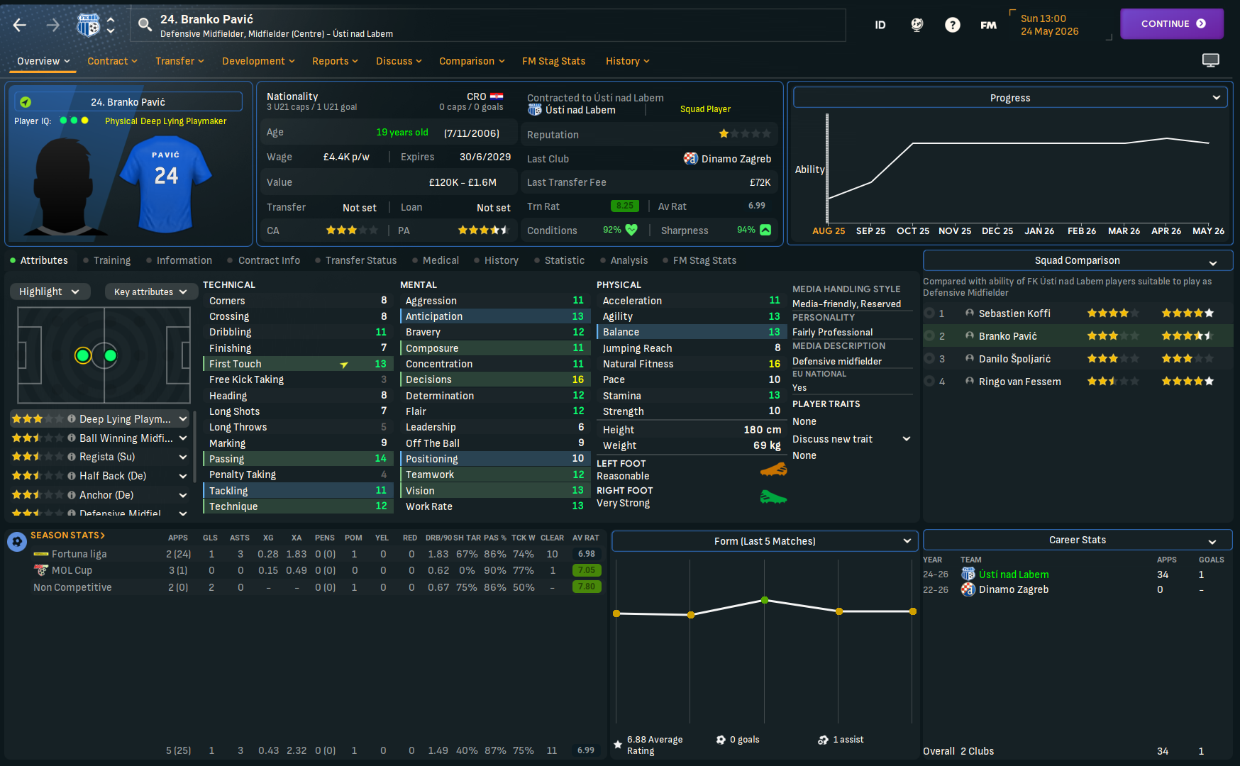1240x766 pixels.
Task: Open Ringo van Fessem's profile link
Action: coord(1020,382)
